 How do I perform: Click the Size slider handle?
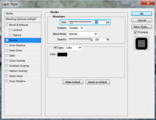(x=71, y=23)
